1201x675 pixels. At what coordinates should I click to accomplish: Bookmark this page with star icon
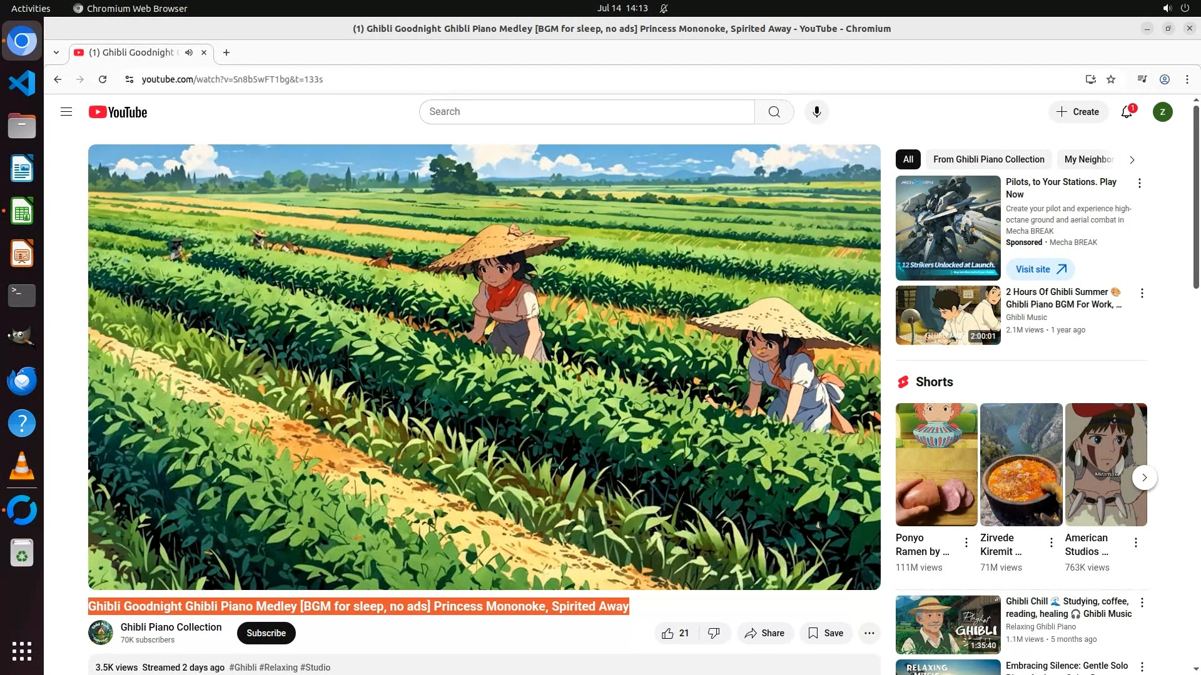point(1111,79)
